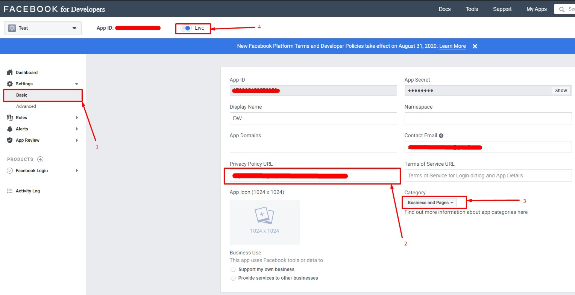This screenshot has height=295, width=575.
Task: Follow the Learn More link
Action: (x=452, y=46)
